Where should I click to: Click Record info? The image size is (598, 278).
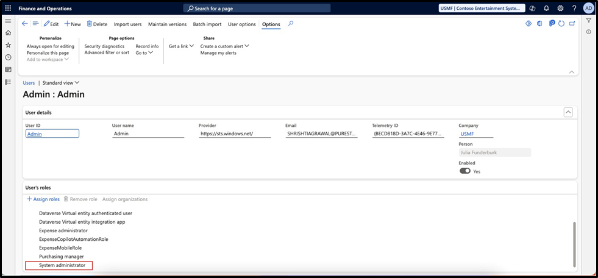pyautogui.click(x=147, y=46)
